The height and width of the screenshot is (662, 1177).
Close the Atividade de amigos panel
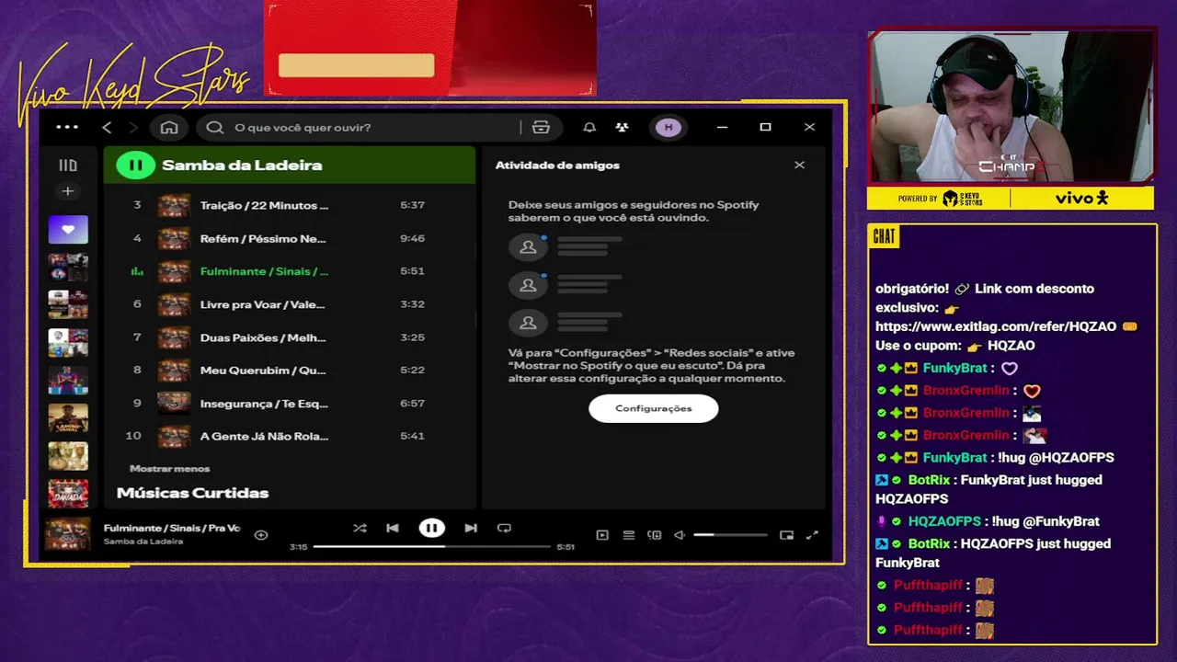pos(799,165)
